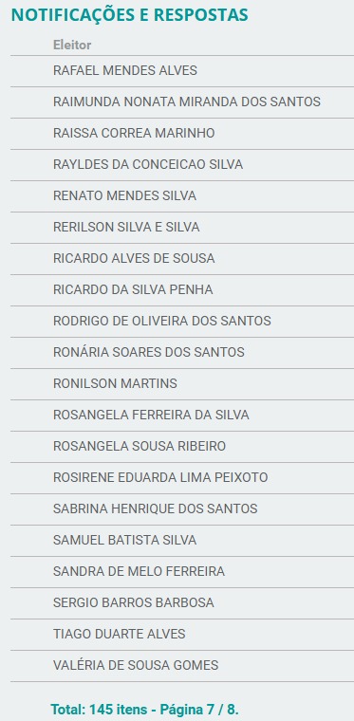Choose ROSANGELA FERREIRA DA SILVA
Screen dimensions: 354x721
tap(182, 415)
